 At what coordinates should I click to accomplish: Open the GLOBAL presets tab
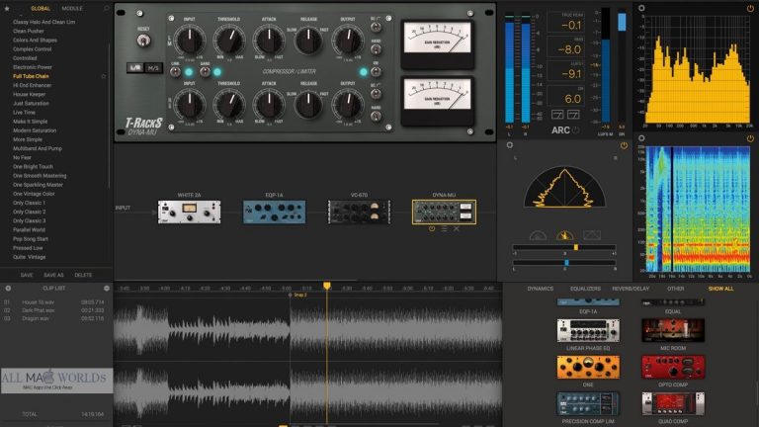[x=41, y=9]
